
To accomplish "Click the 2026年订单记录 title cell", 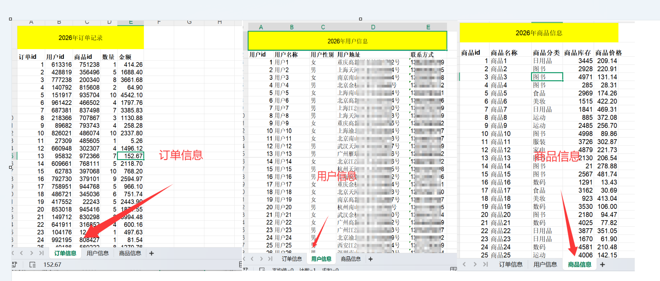I will coord(81,38).
